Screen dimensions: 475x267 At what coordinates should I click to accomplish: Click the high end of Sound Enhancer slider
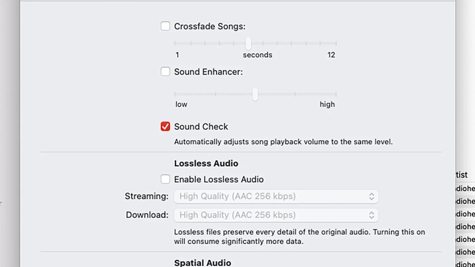(336, 94)
